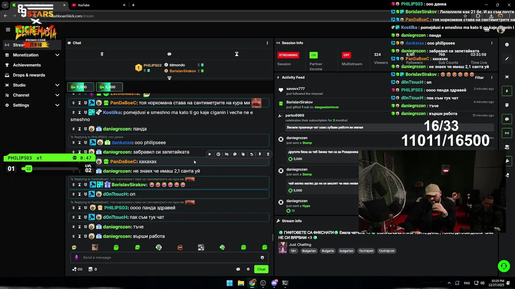Image resolution: width=515 pixels, height=289 pixels.
Task: Click the hourglass icon under Chat header
Action: coord(237,54)
